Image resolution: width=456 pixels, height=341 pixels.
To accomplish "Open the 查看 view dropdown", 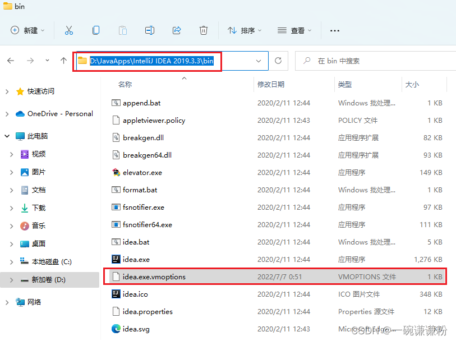I will coord(294,30).
